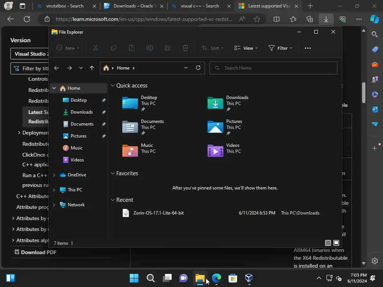Image resolution: width=383 pixels, height=287 pixels.
Task: Click the webpage vertical scrollbar thumb
Action: [364, 93]
